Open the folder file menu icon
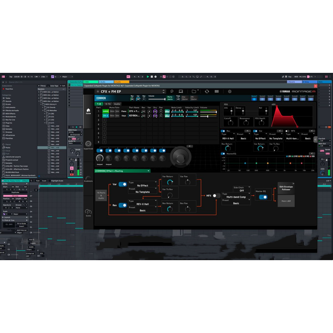 pyautogui.click(x=194, y=91)
